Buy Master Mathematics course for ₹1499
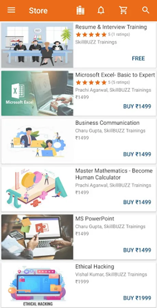 pos(137,202)
